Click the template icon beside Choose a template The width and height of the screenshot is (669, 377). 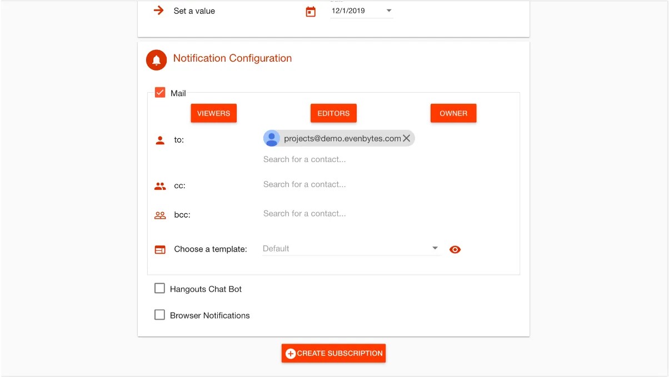(160, 250)
